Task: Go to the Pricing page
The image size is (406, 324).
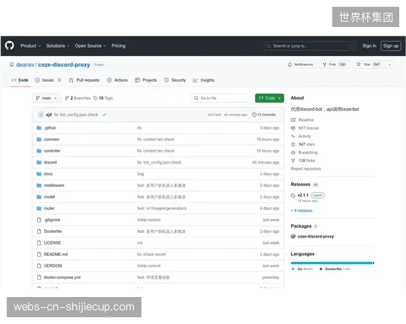Action: point(118,46)
